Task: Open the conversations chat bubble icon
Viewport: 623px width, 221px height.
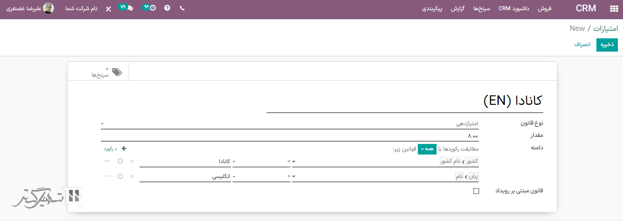Action: 130,8
